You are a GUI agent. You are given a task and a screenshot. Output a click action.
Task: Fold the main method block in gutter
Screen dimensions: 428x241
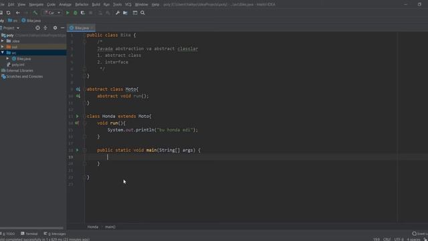click(x=85, y=150)
